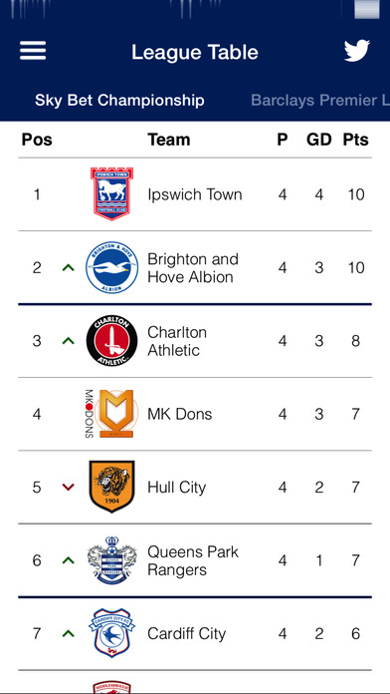Select the GD column header
Screen dimensions: 390x694
(319, 140)
